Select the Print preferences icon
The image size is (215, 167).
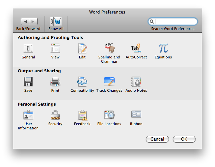55,82
